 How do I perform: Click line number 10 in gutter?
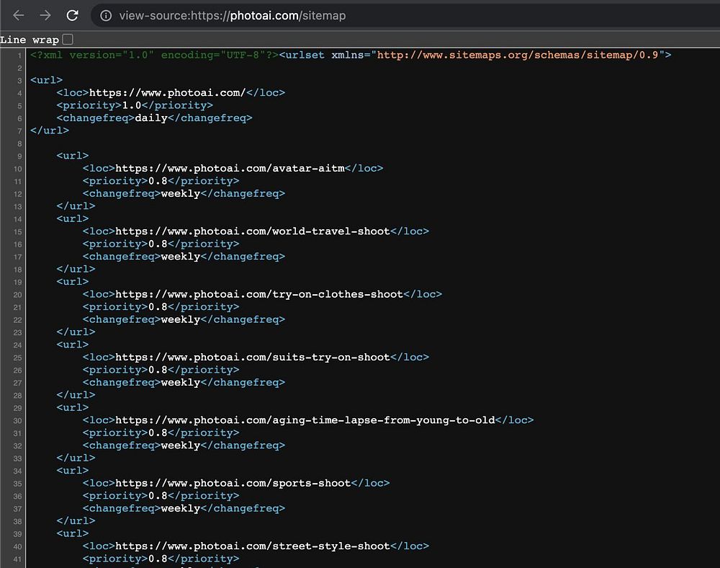(17, 169)
